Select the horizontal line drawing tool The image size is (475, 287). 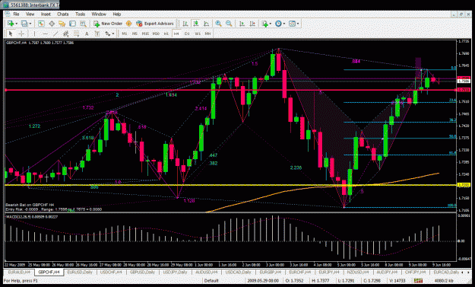45,33
